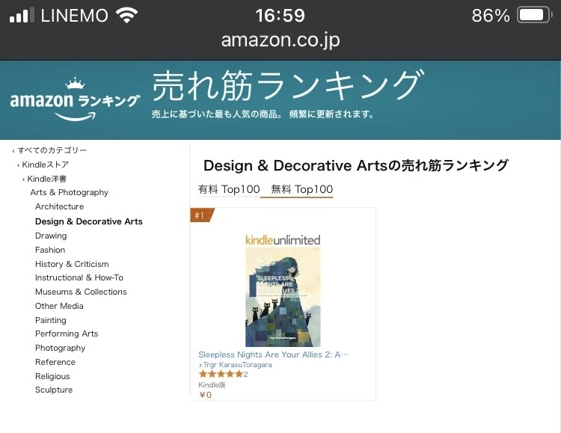The width and height of the screenshot is (561, 433).
Task: Select the Architecture category
Action: coord(59,206)
